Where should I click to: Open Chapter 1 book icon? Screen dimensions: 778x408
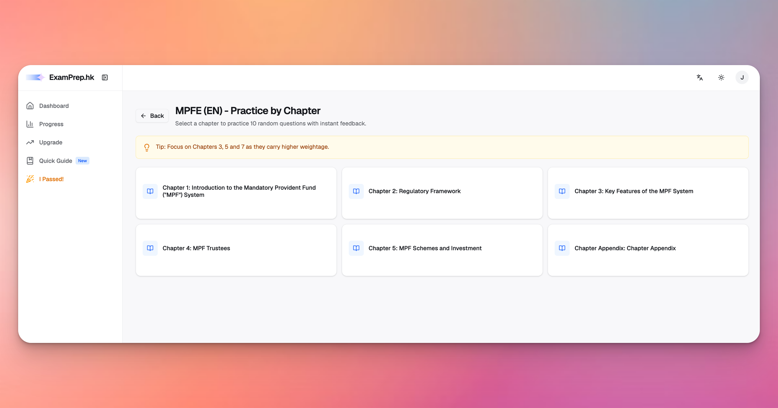point(150,191)
